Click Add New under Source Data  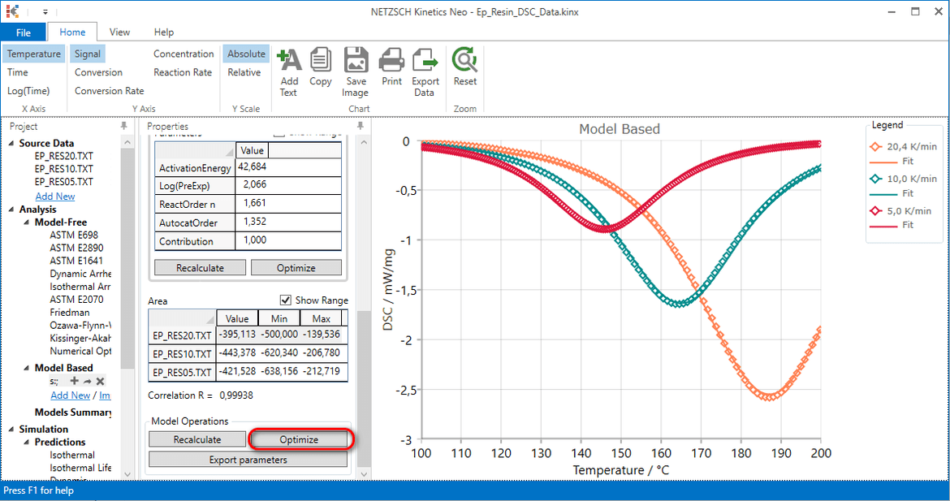tap(54, 196)
